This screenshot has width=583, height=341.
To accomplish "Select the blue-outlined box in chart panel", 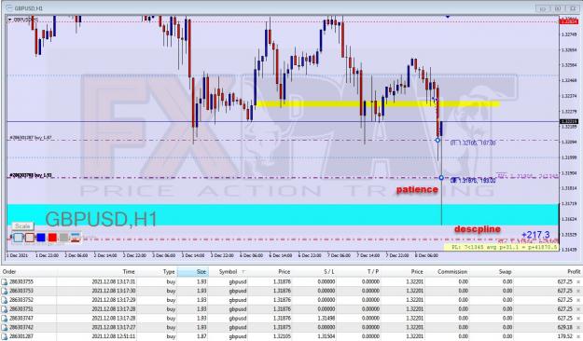I will 18,237.
